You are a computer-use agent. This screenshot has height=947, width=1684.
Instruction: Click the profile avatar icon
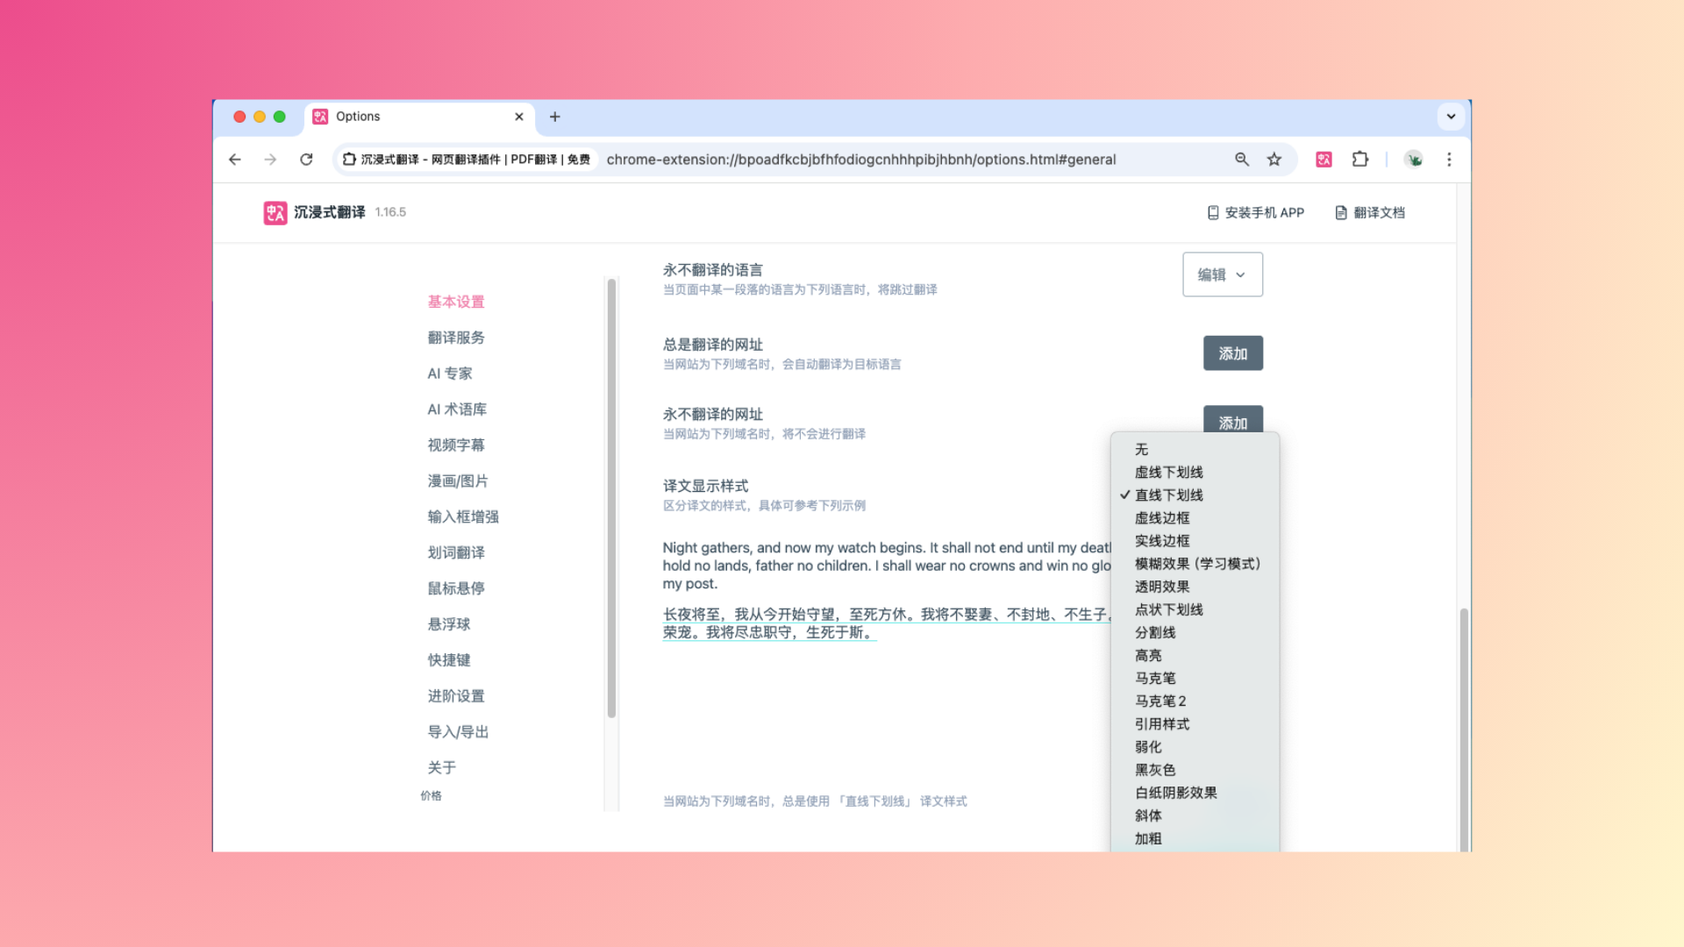(x=1413, y=160)
